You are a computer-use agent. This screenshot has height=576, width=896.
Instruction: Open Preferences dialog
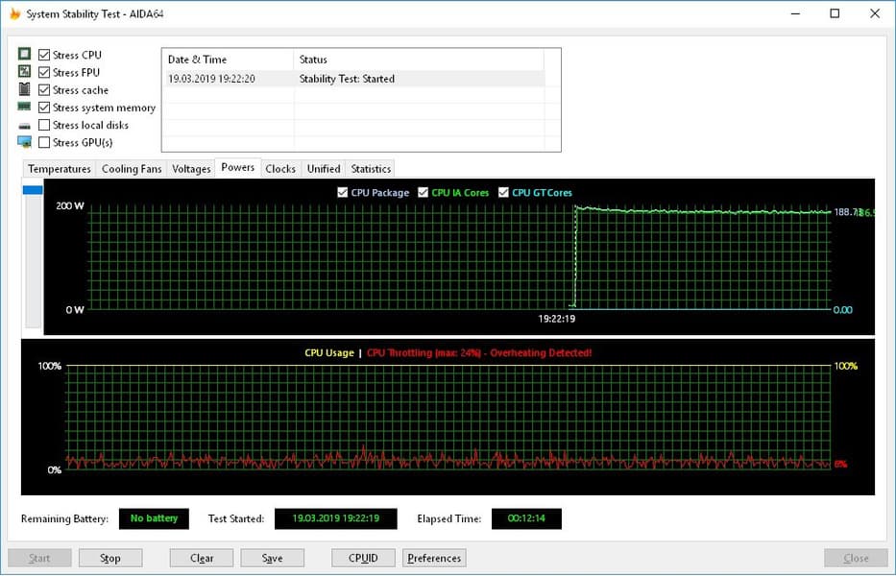point(434,559)
